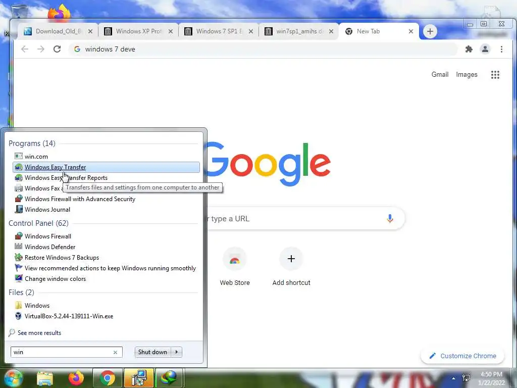Click the Windows Journal icon
Screen dimensions: 517x388
point(19,209)
